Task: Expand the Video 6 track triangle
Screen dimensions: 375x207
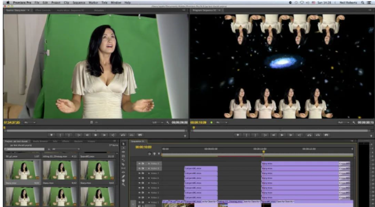Action: coord(149,178)
